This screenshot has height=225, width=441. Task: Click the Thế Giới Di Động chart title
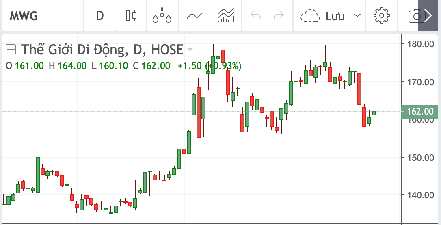[x=72, y=50]
